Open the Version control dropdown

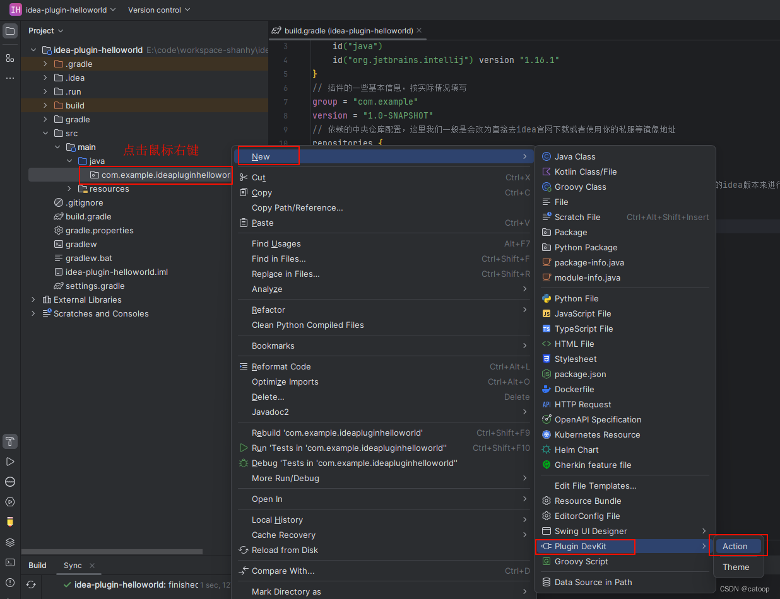[159, 9]
